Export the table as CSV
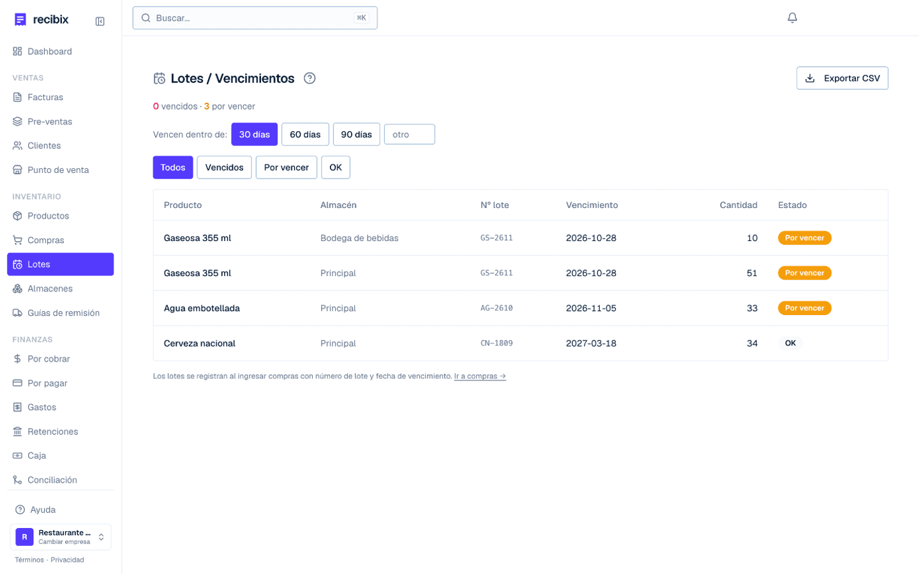Image resolution: width=919 pixels, height=574 pixels. (x=842, y=78)
